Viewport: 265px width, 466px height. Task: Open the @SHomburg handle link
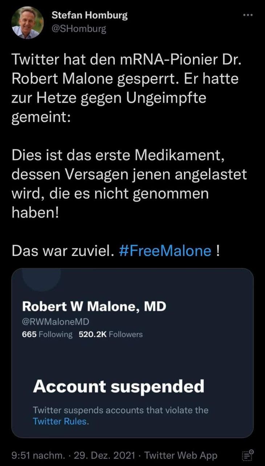point(79,29)
